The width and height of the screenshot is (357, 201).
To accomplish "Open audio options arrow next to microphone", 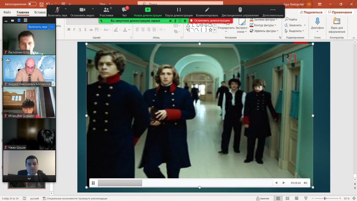I will pos(65,9).
